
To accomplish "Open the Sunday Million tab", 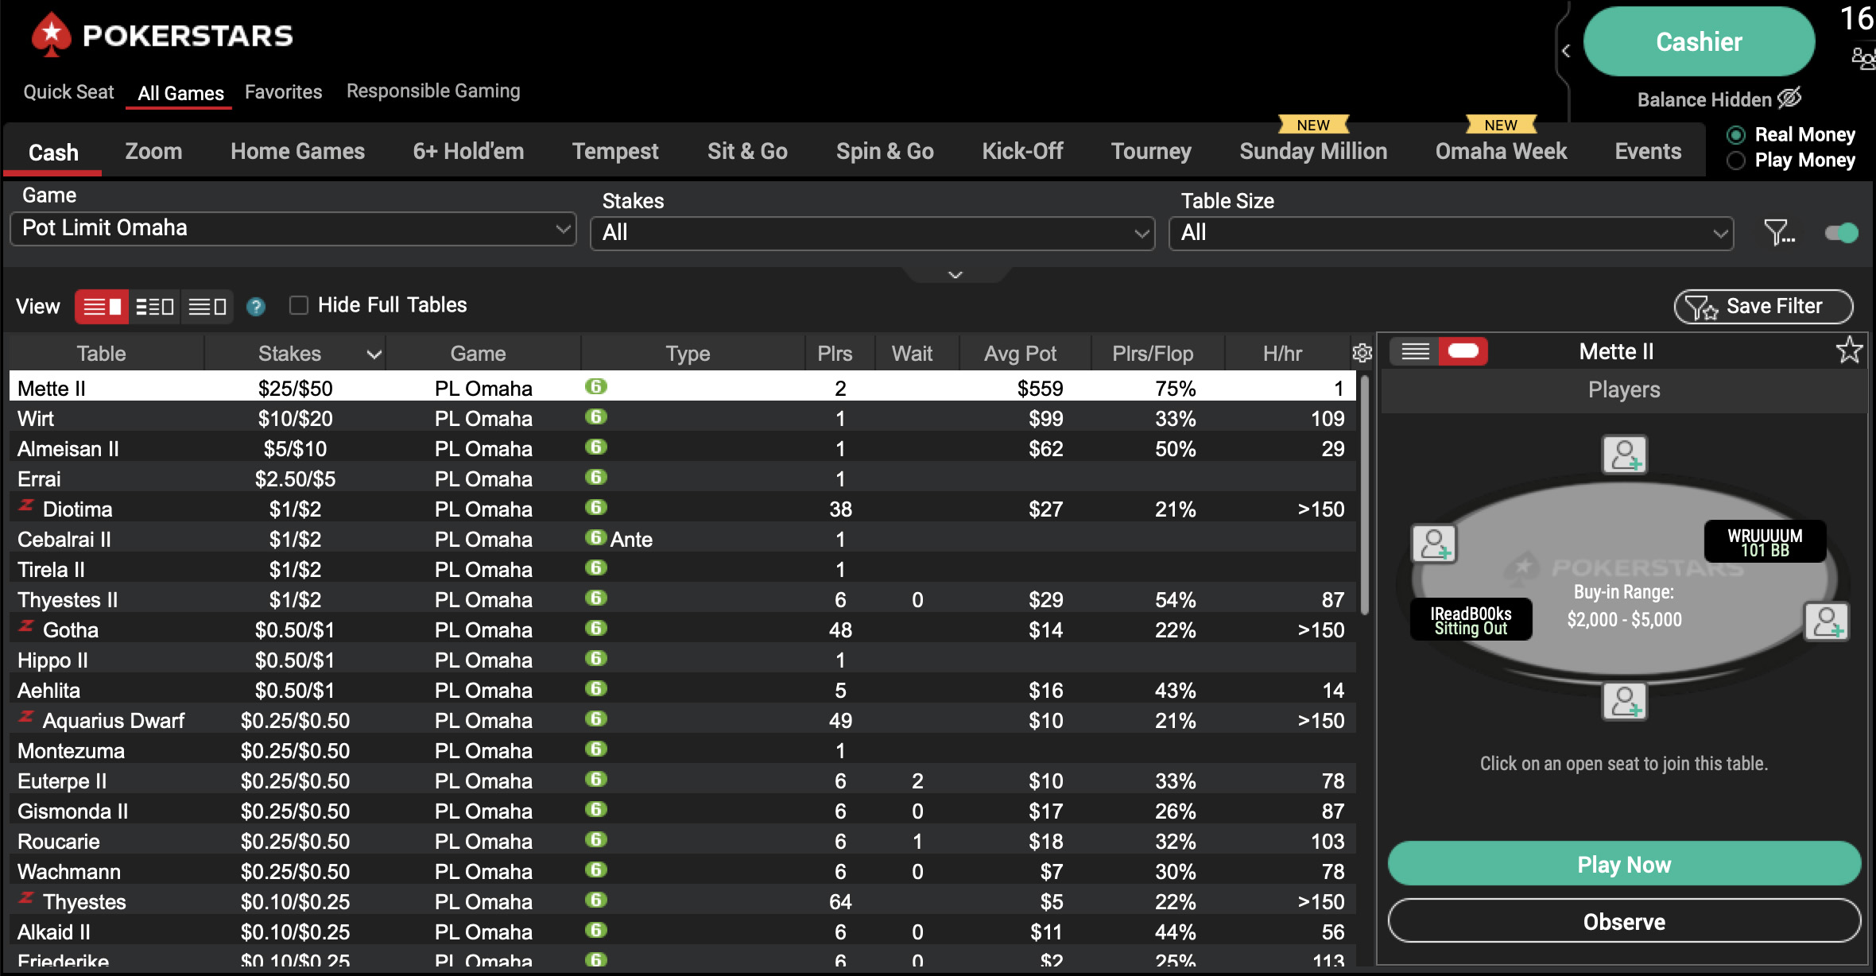I will 1313,151.
